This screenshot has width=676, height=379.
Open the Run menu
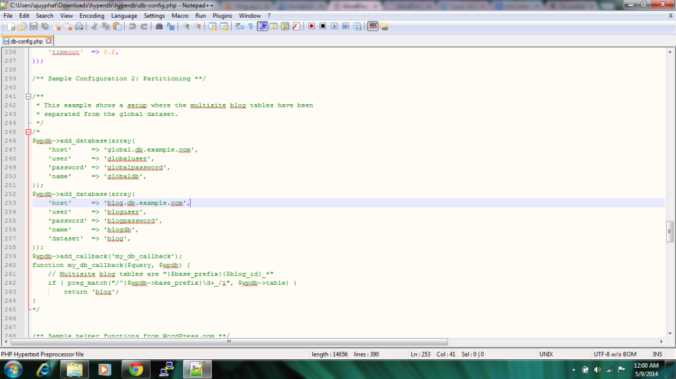pyautogui.click(x=201, y=16)
